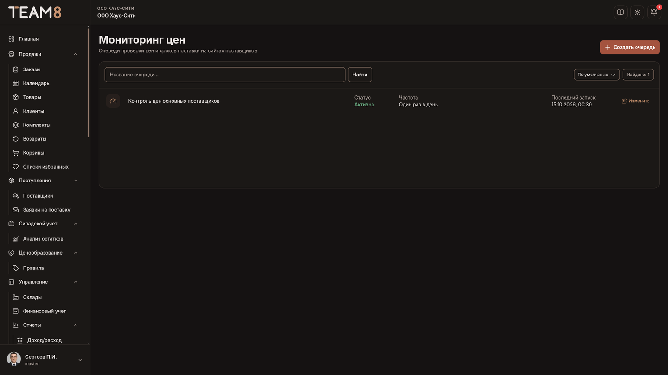This screenshot has width=668, height=375.
Task: Click the sidebar vertical scrollbar
Action: (88, 82)
